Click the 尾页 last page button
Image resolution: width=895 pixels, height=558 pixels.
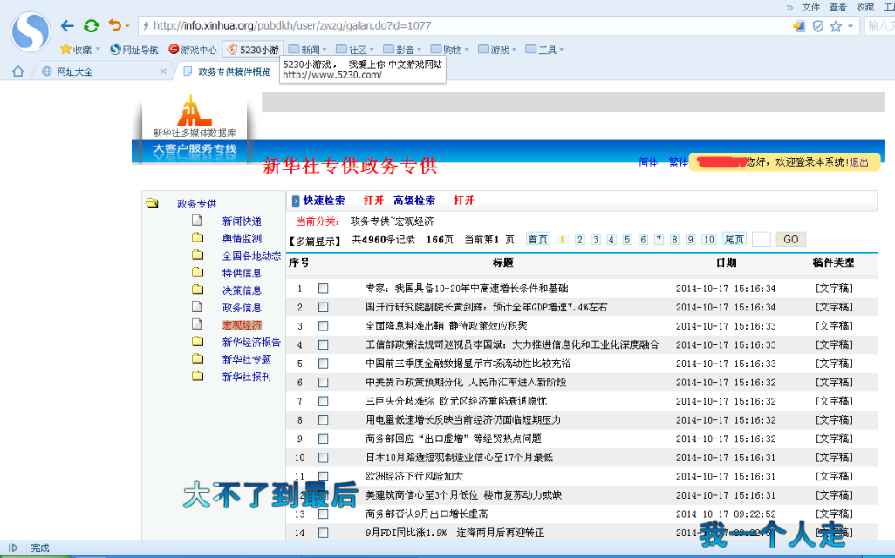point(734,239)
